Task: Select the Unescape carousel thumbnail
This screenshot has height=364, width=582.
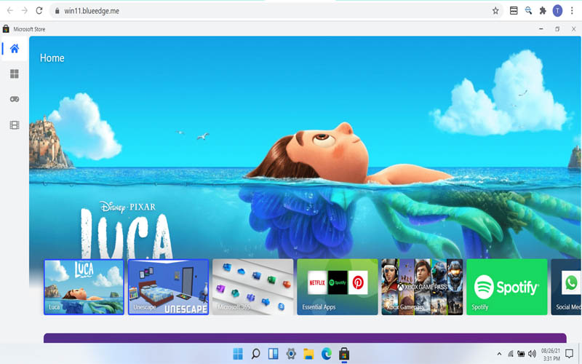Action: (x=168, y=287)
